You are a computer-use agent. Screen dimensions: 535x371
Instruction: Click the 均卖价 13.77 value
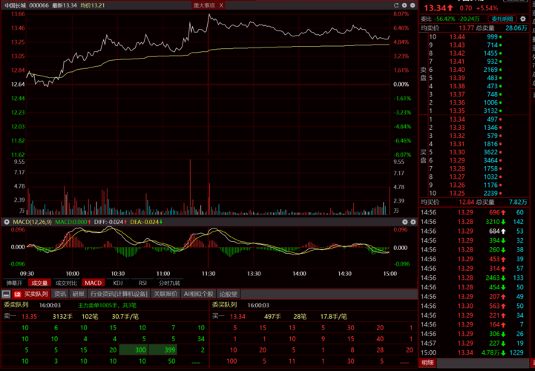pyautogui.click(x=467, y=28)
